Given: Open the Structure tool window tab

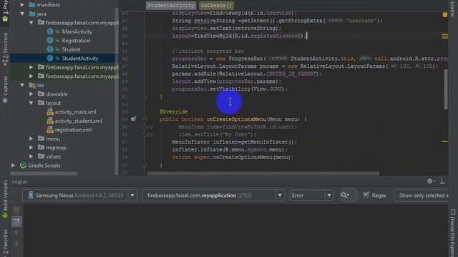Looking at the screenshot, I should click(x=5, y=49).
